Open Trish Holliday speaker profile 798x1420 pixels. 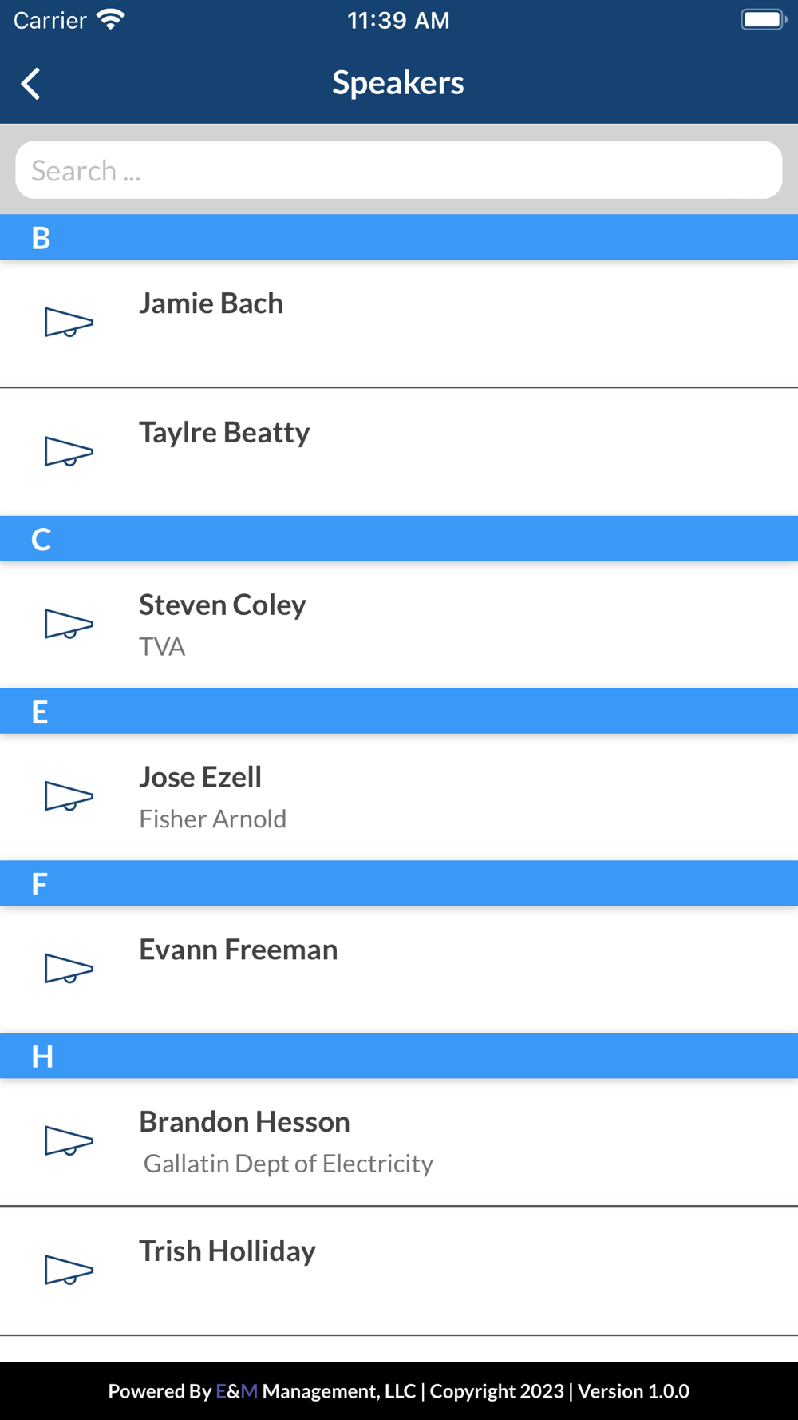(399, 1271)
